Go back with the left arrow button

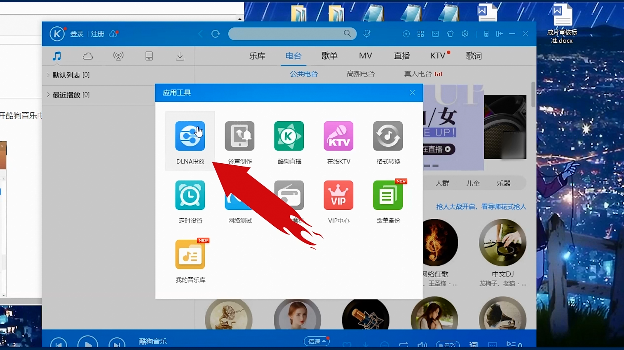(201, 34)
